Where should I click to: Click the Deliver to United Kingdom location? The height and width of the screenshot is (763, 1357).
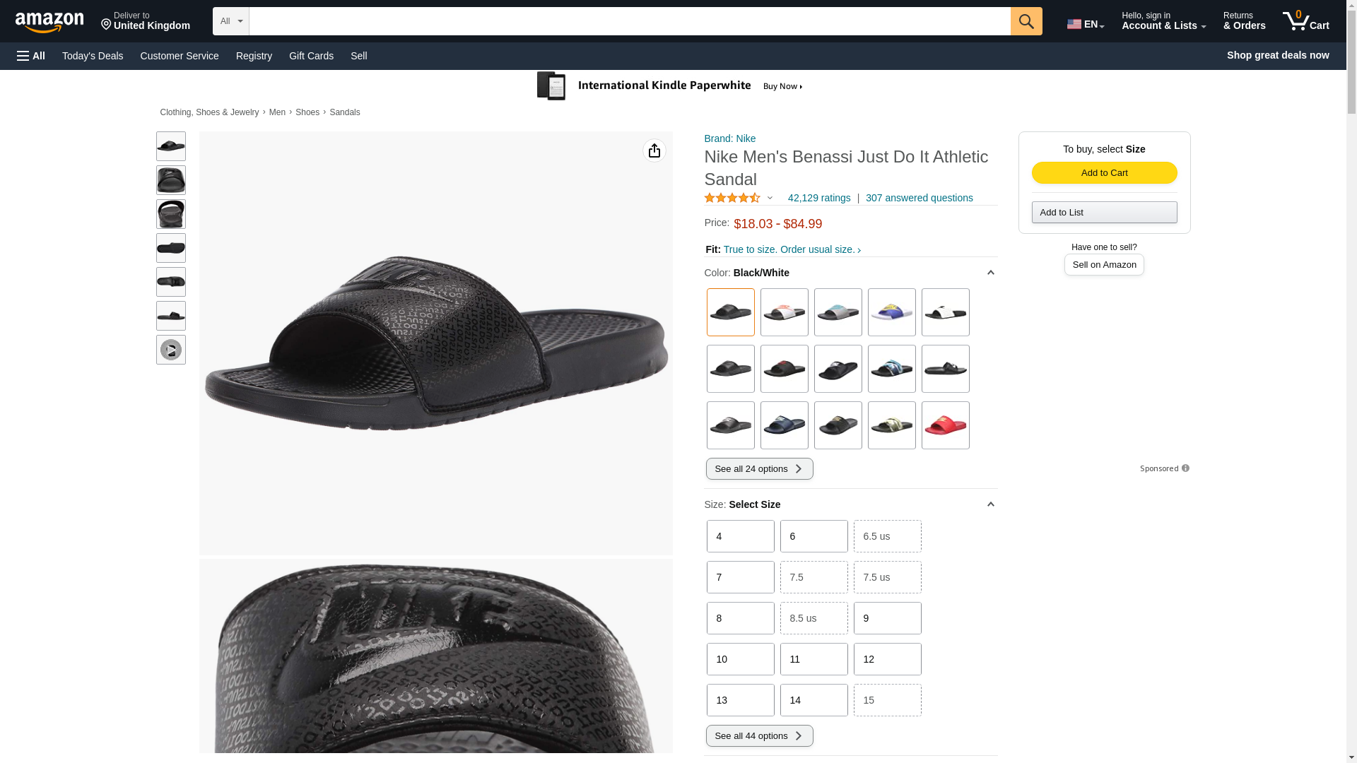(146, 21)
